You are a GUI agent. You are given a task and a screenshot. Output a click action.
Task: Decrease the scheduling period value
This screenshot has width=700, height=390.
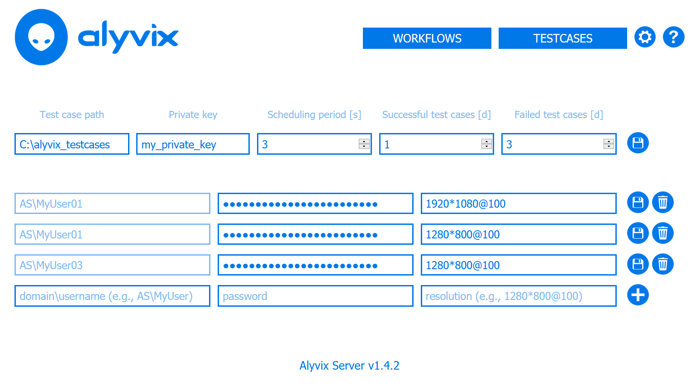click(364, 147)
